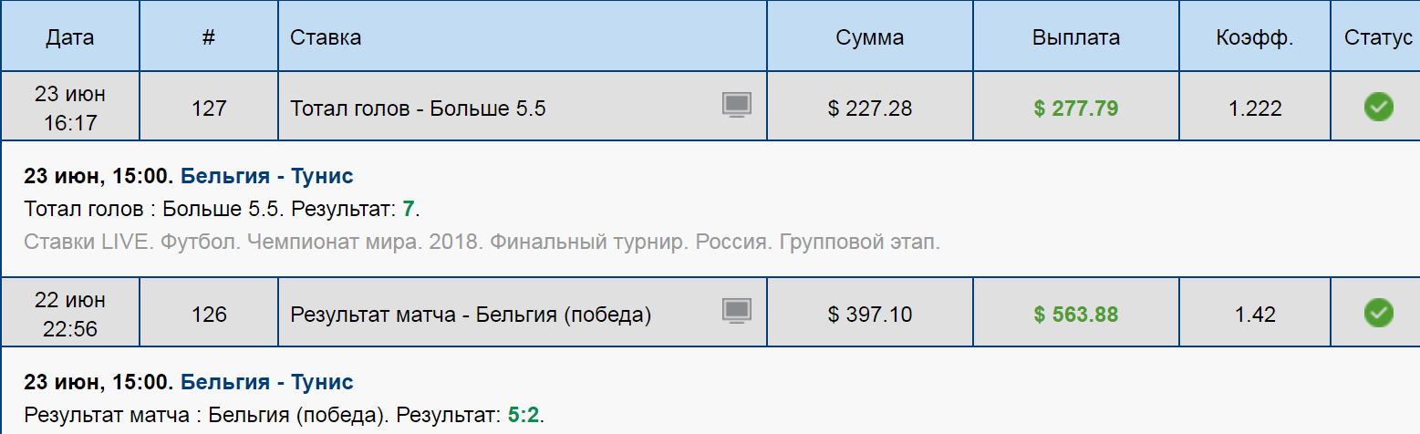Click the $ 277.79 payout amount
1420x434 pixels.
tap(1076, 108)
